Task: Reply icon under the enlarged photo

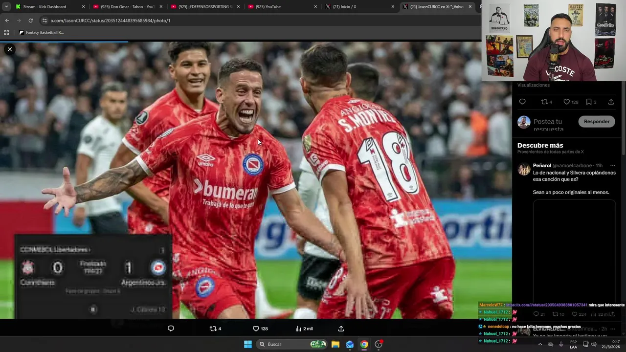Action: (171, 329)
